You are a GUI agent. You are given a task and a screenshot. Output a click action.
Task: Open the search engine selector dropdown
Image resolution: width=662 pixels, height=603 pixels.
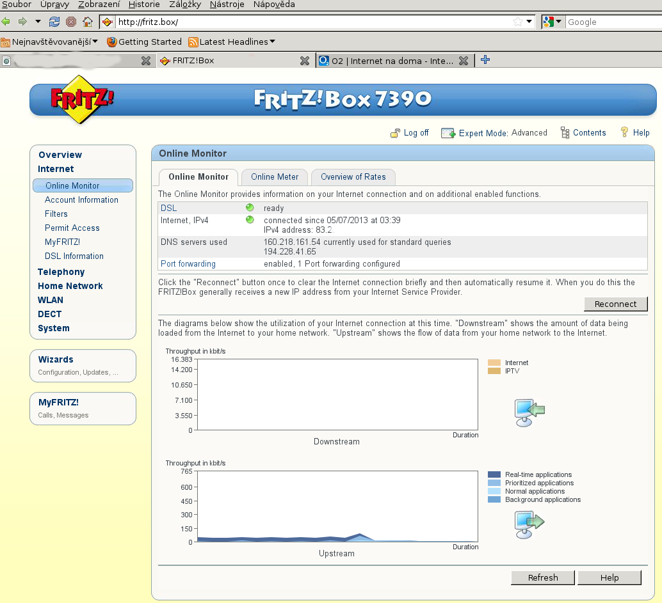coord(553,22)
